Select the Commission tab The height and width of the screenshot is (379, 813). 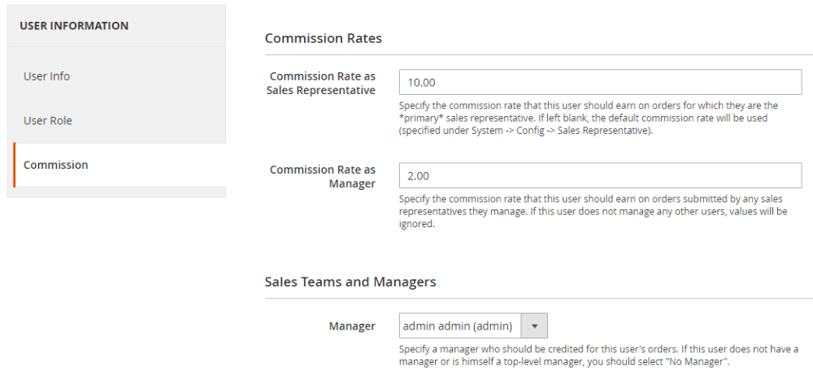click(x=56, y=165)
